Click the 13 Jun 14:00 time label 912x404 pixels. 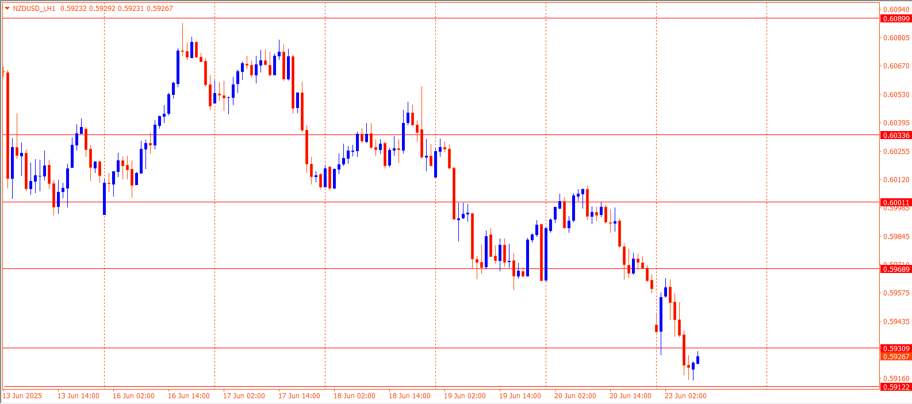coord(78,396)
